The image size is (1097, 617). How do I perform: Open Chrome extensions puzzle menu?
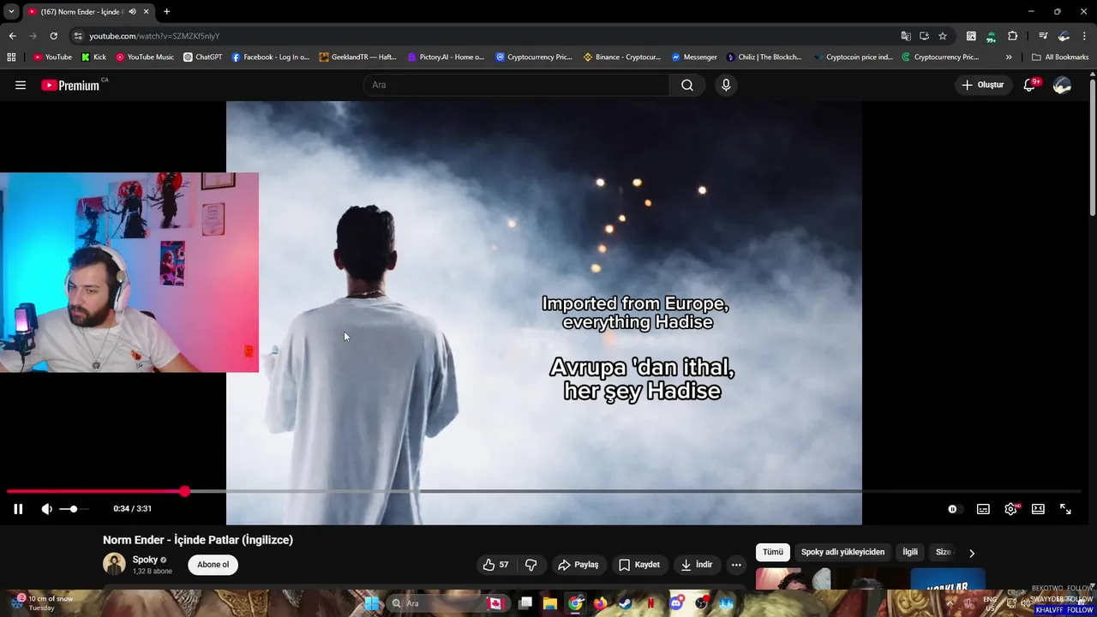pos(1012,36)
